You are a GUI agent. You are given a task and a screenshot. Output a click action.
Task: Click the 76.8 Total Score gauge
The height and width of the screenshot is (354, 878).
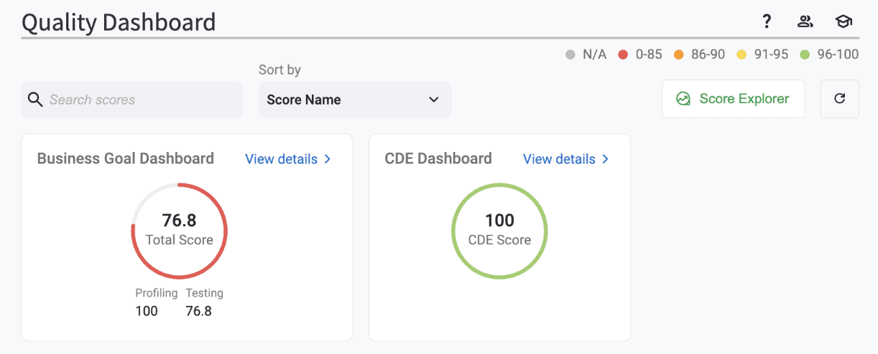click(180, 231)
